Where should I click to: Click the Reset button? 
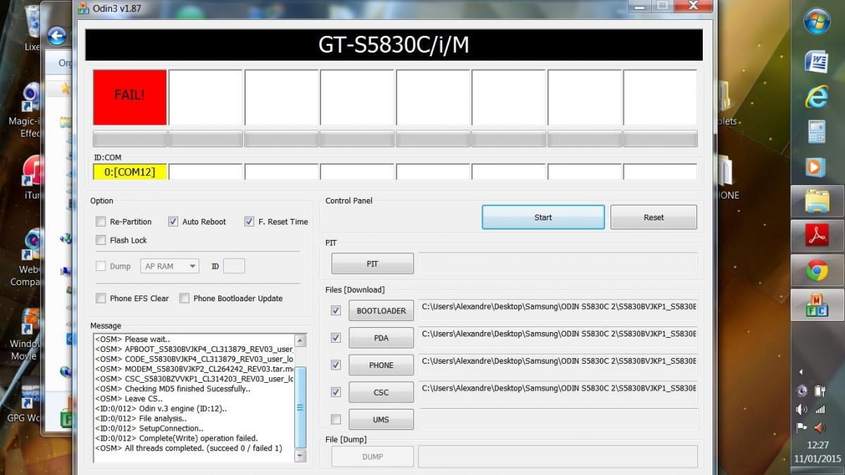pyautogui.click(x=653, y=217)
